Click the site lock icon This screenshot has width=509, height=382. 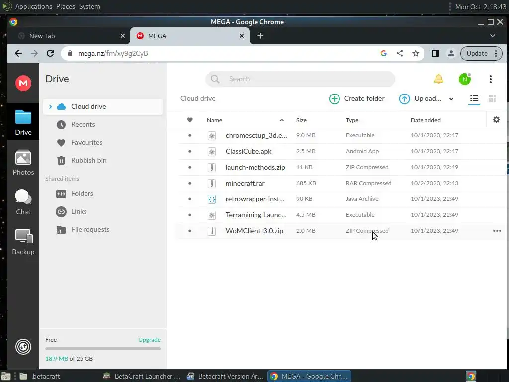tap(70, 53)
